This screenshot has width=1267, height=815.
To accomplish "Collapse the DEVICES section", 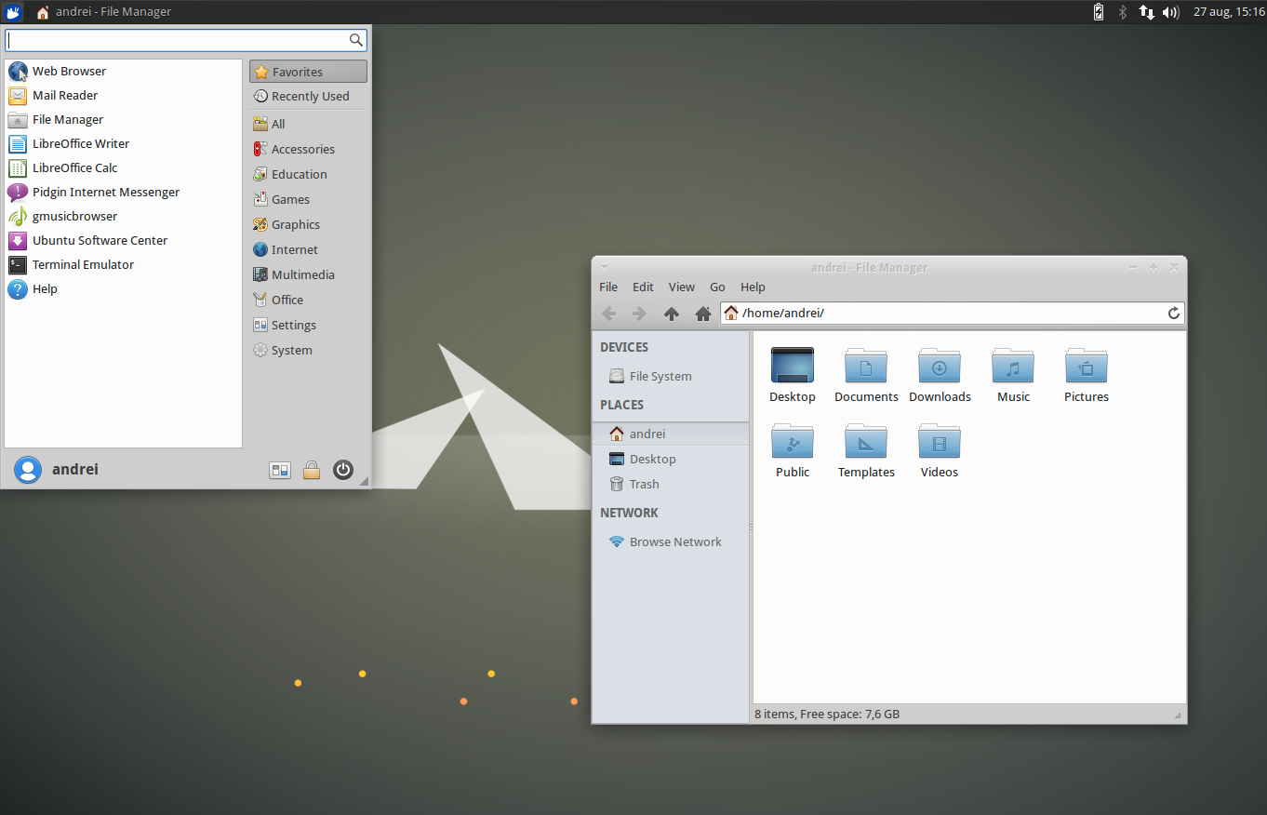I will 623,347.
